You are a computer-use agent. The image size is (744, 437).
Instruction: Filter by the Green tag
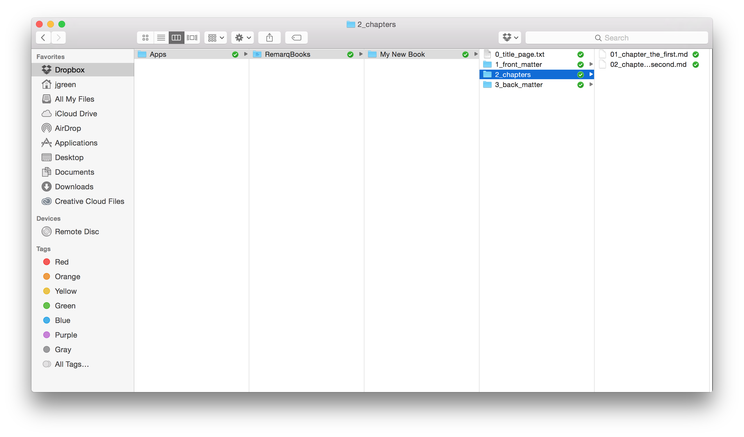[83, 306]
